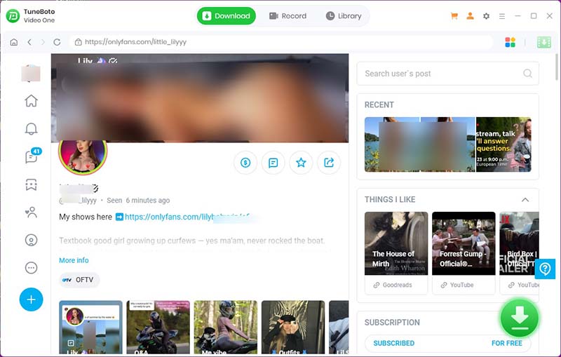
Task: Open message chat icon on profile
Action: (x=273, y=163)
